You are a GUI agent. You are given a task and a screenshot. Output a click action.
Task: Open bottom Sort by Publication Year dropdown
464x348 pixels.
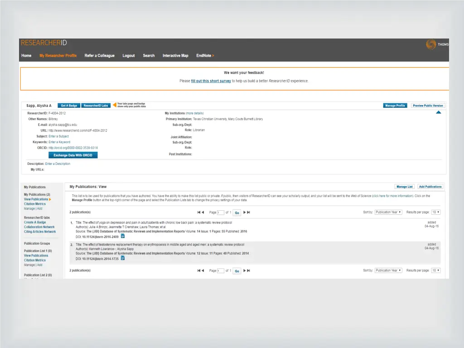(x=388, y=271)
